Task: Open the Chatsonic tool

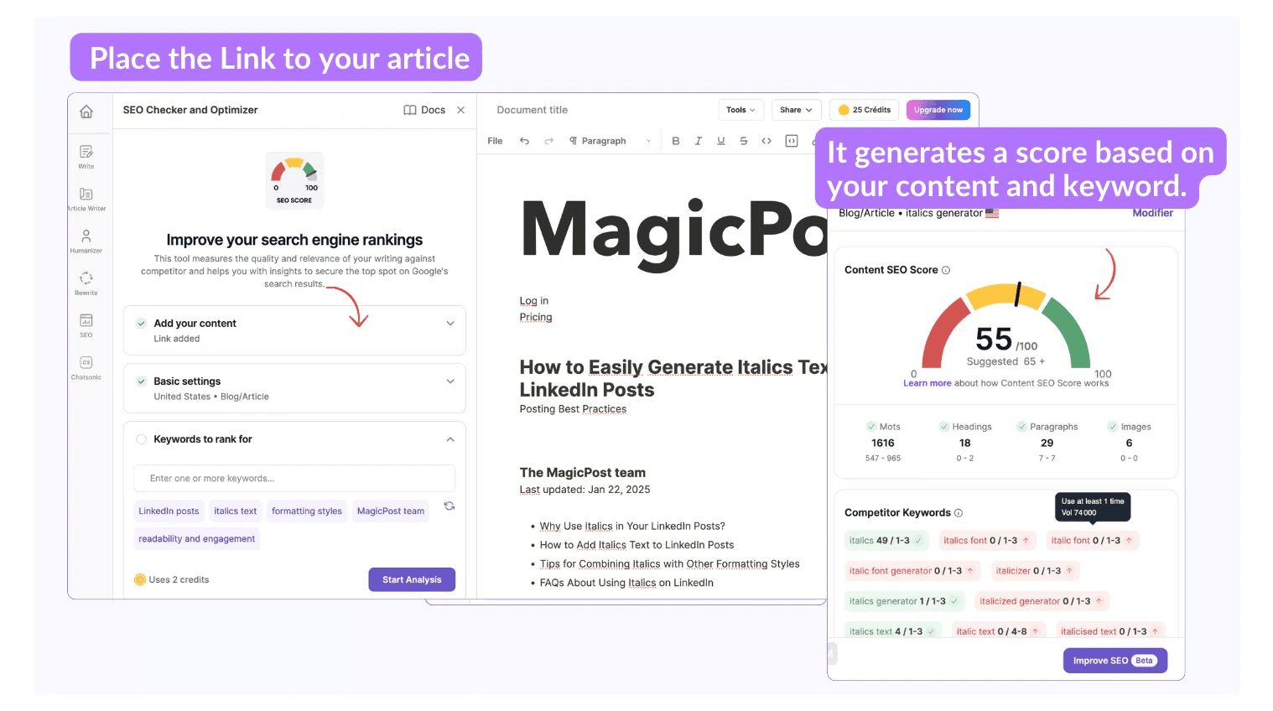Action: [x=86, y=367]
